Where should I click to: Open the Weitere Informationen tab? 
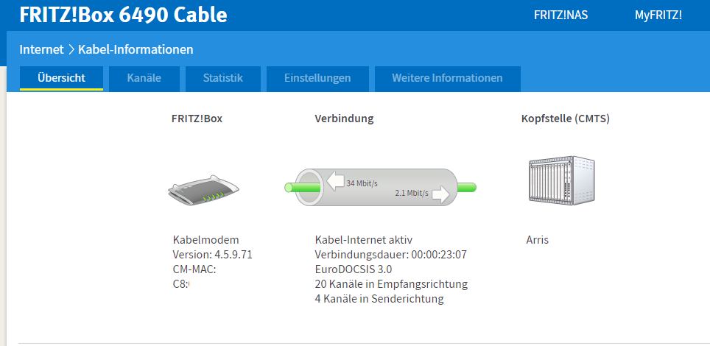(447, 78)
